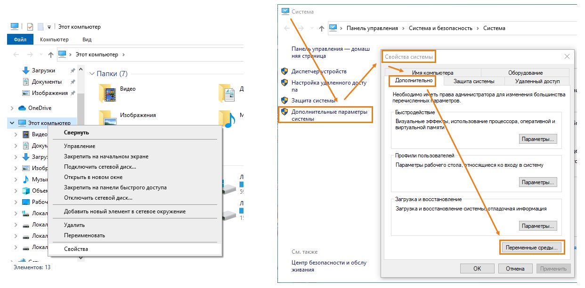Open the Видео folder icon in Папки

(x=108, y=93)
